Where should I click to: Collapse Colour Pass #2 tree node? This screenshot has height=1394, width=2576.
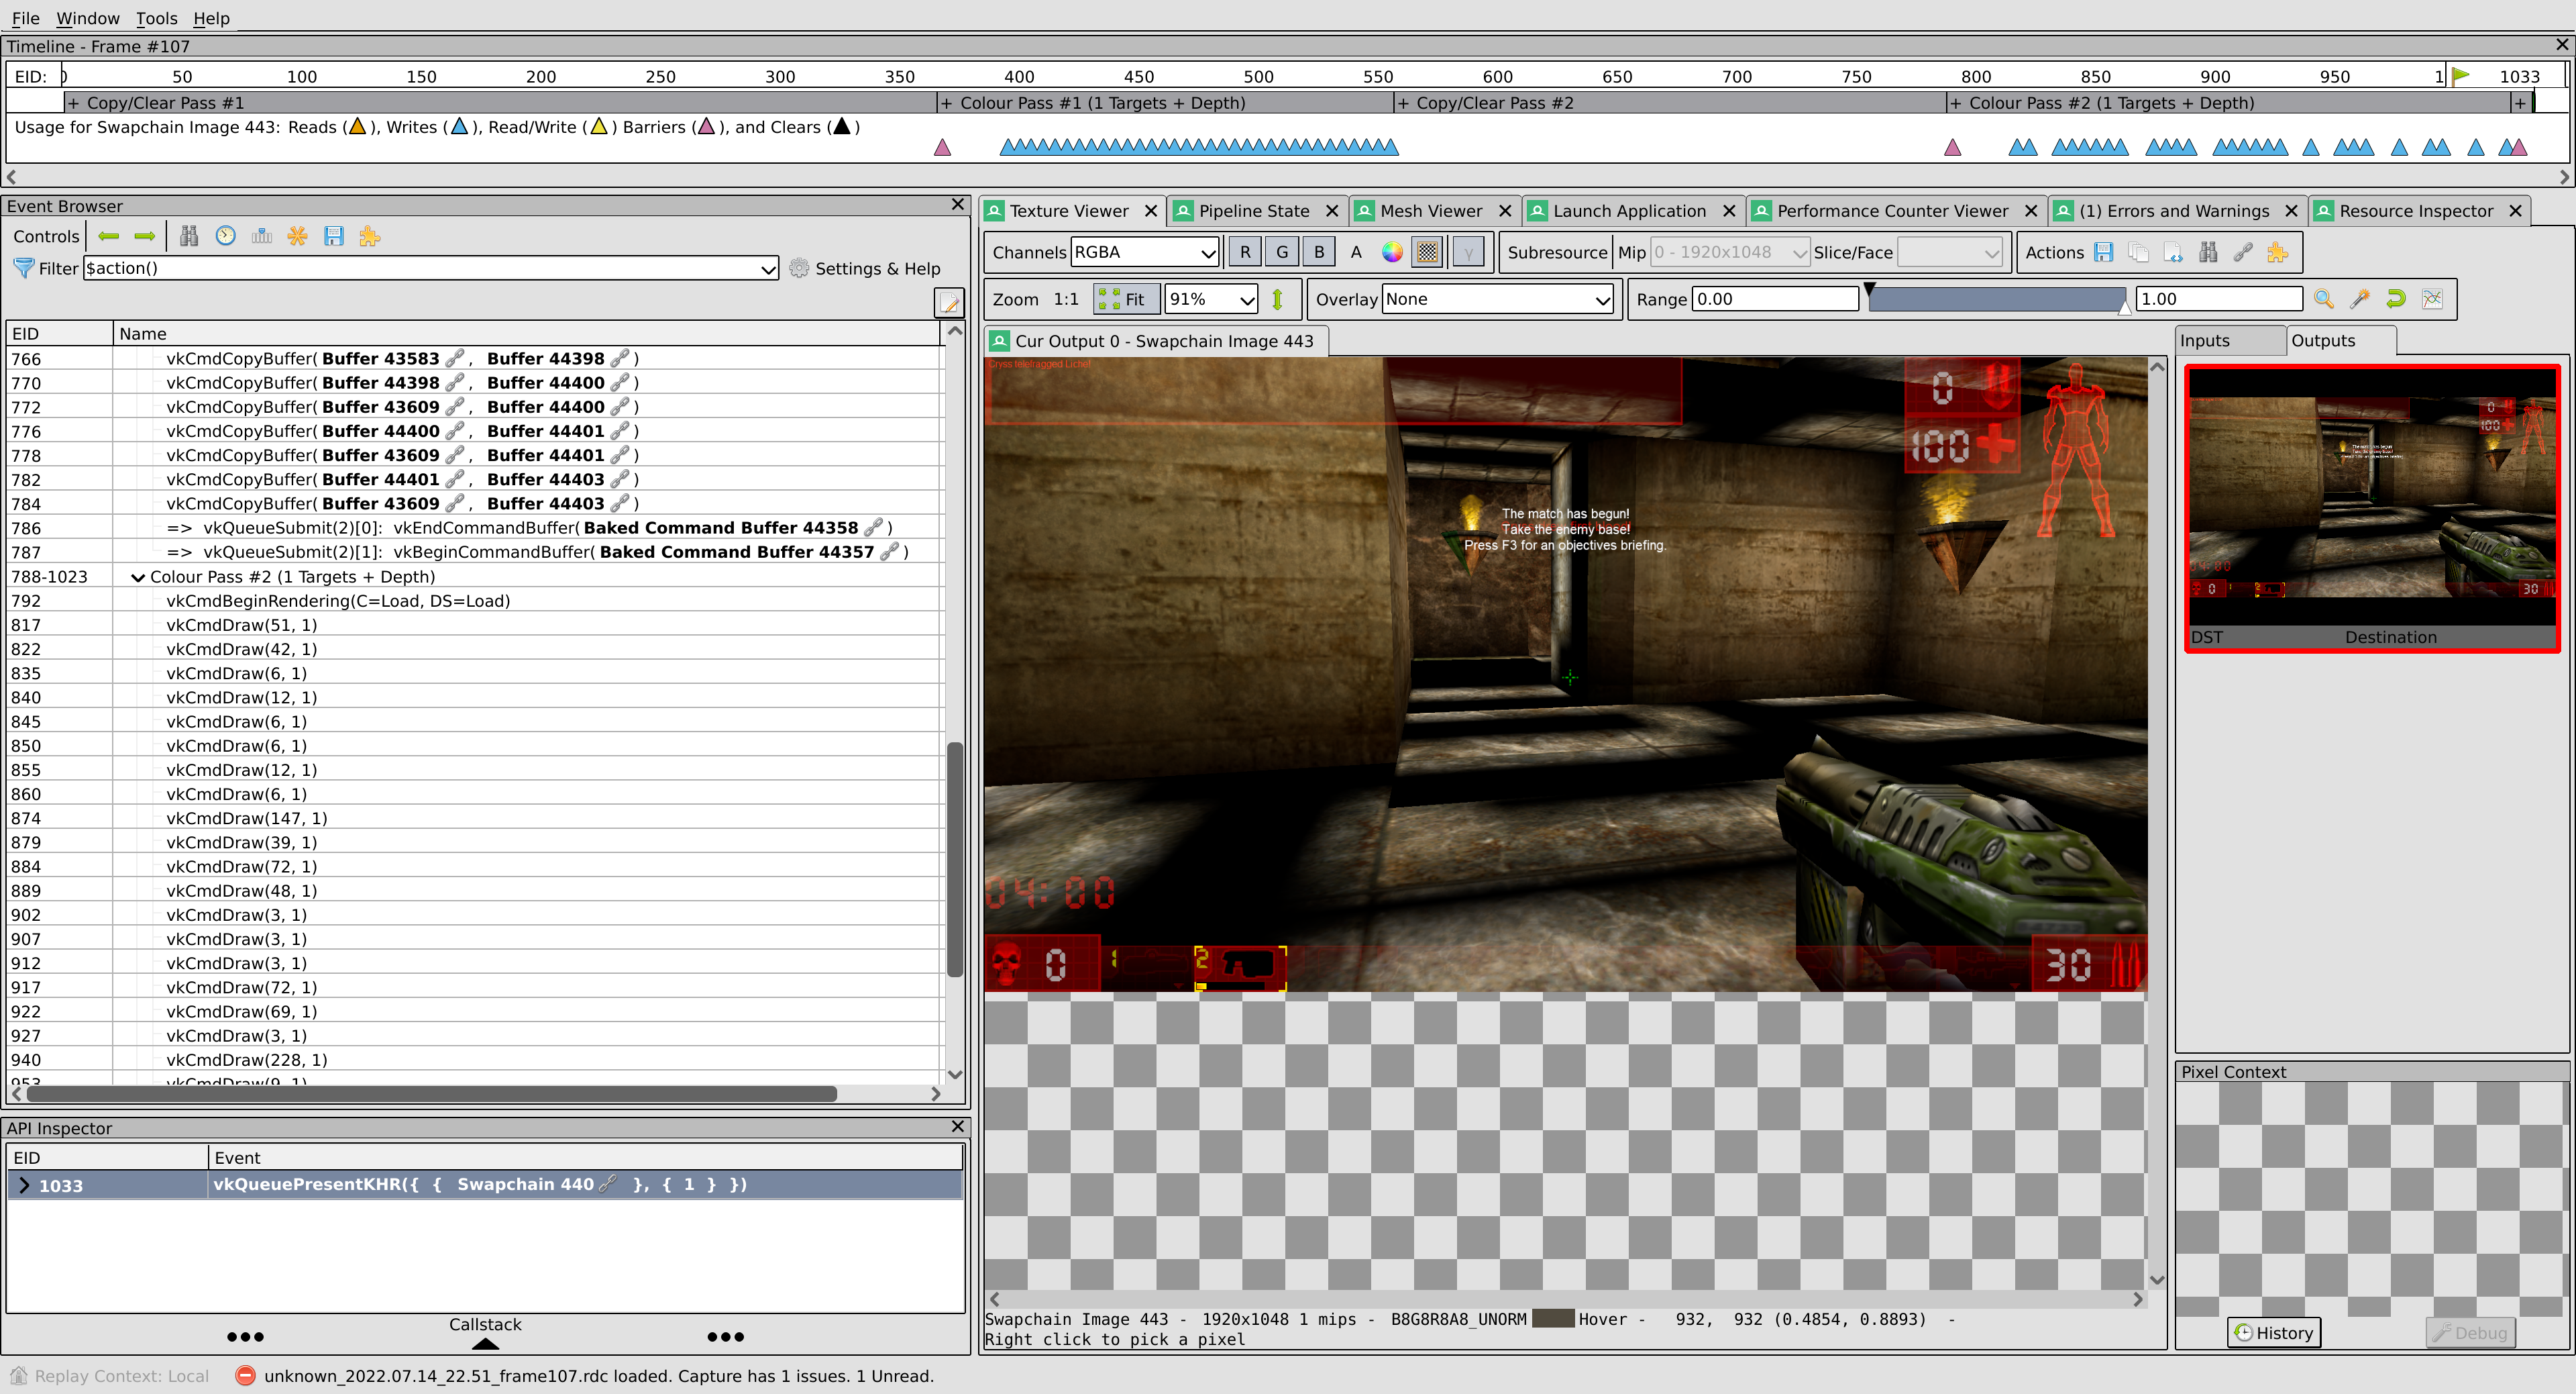pos(139,577)
